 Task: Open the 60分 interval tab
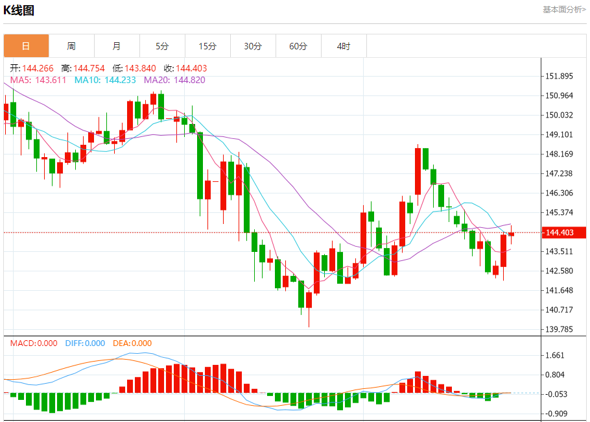pos(298,46)
